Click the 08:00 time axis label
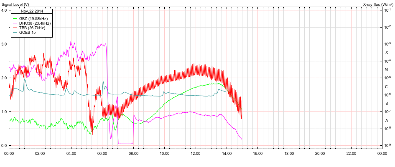395x167 pixels. pyautogui.click(x=133, y=153)
